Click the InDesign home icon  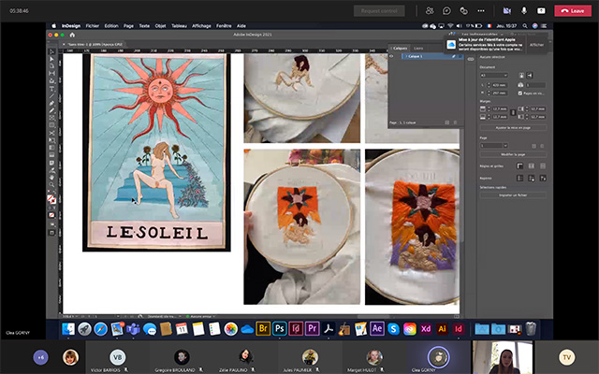[x=72, y=35]
